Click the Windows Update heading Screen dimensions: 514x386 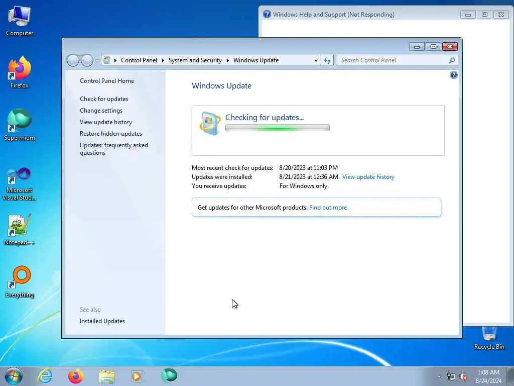coord(221,85)
